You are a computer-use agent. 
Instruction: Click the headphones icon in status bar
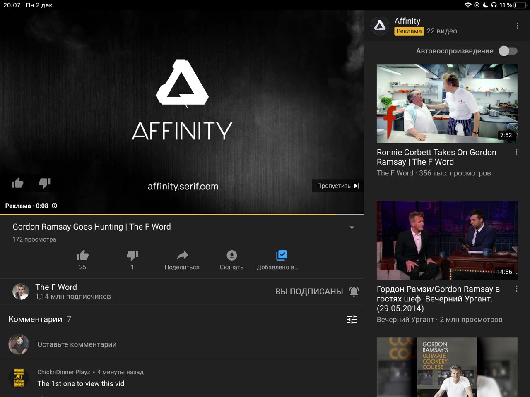494,5
